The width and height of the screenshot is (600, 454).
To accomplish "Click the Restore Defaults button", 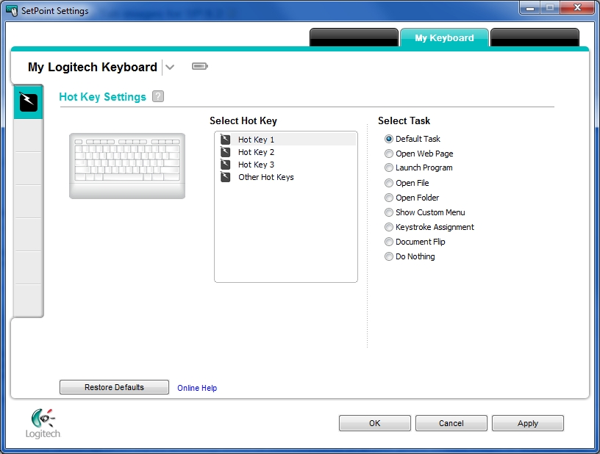I will (114, 387).
